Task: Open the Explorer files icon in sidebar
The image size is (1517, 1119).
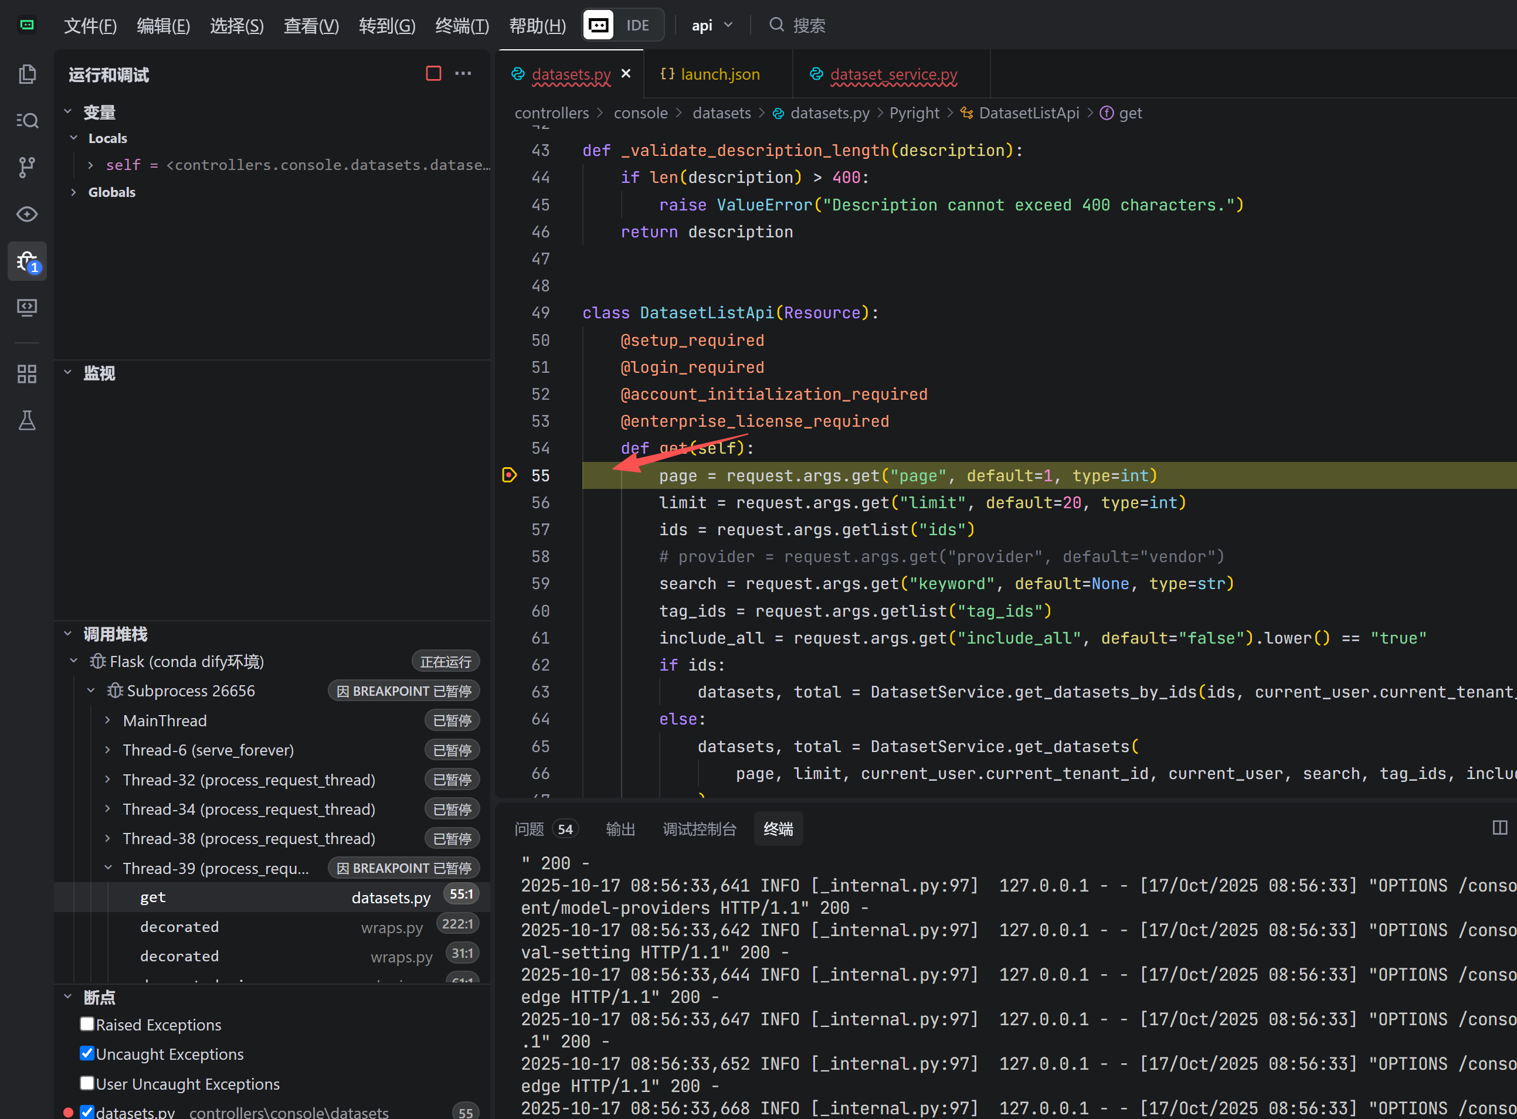Action: (x=27, y=74)
